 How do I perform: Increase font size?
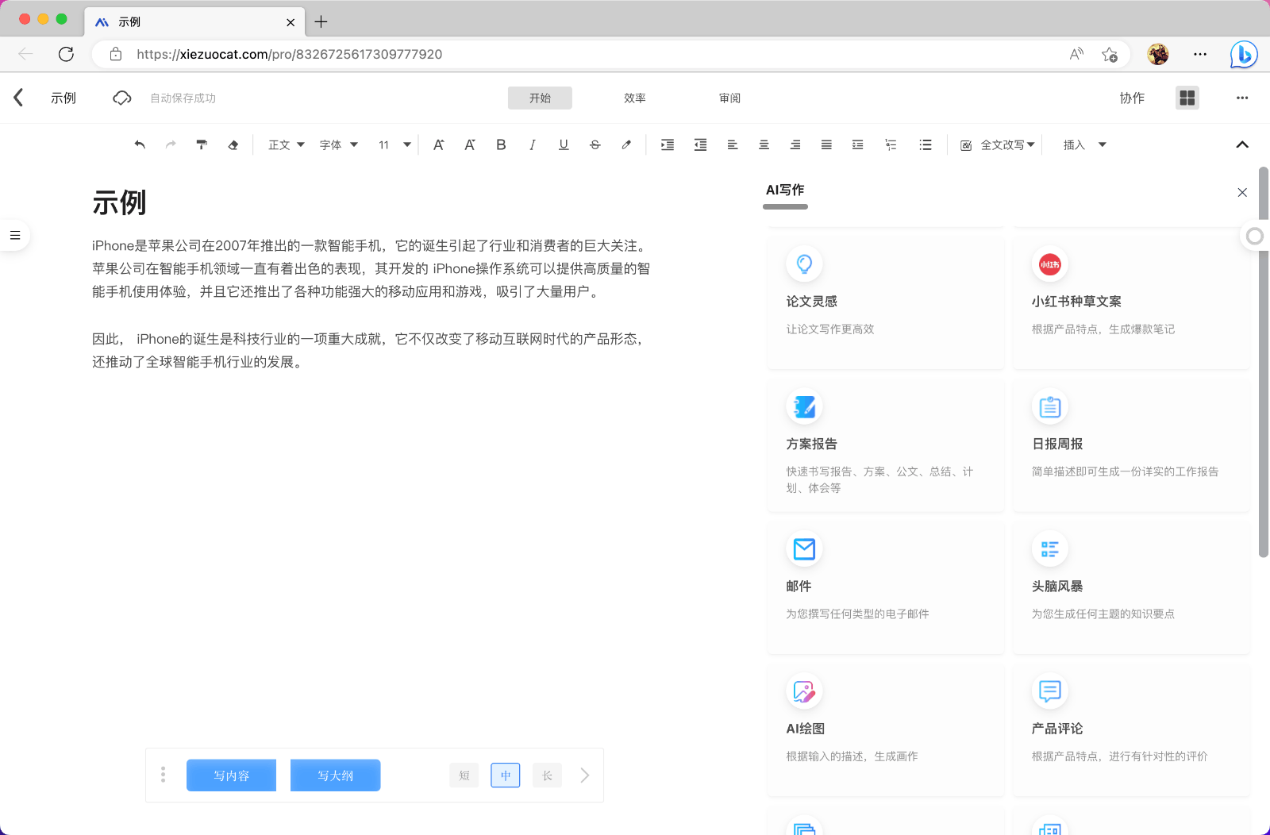(438, 144)
